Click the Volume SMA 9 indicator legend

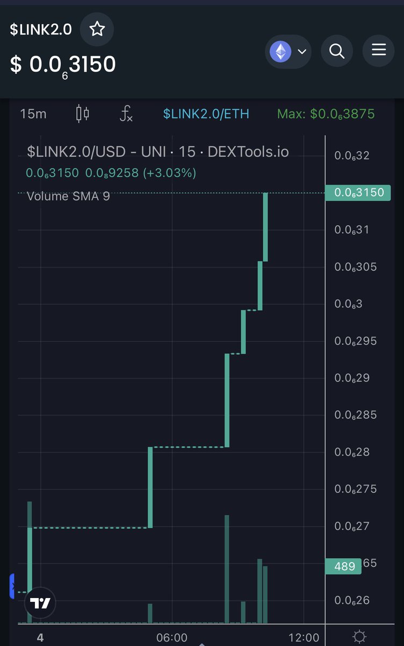68,196
